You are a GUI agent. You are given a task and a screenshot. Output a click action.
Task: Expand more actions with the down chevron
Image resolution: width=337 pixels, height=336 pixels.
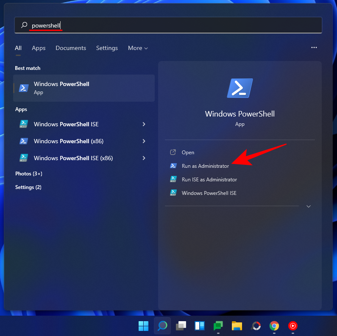309,206
